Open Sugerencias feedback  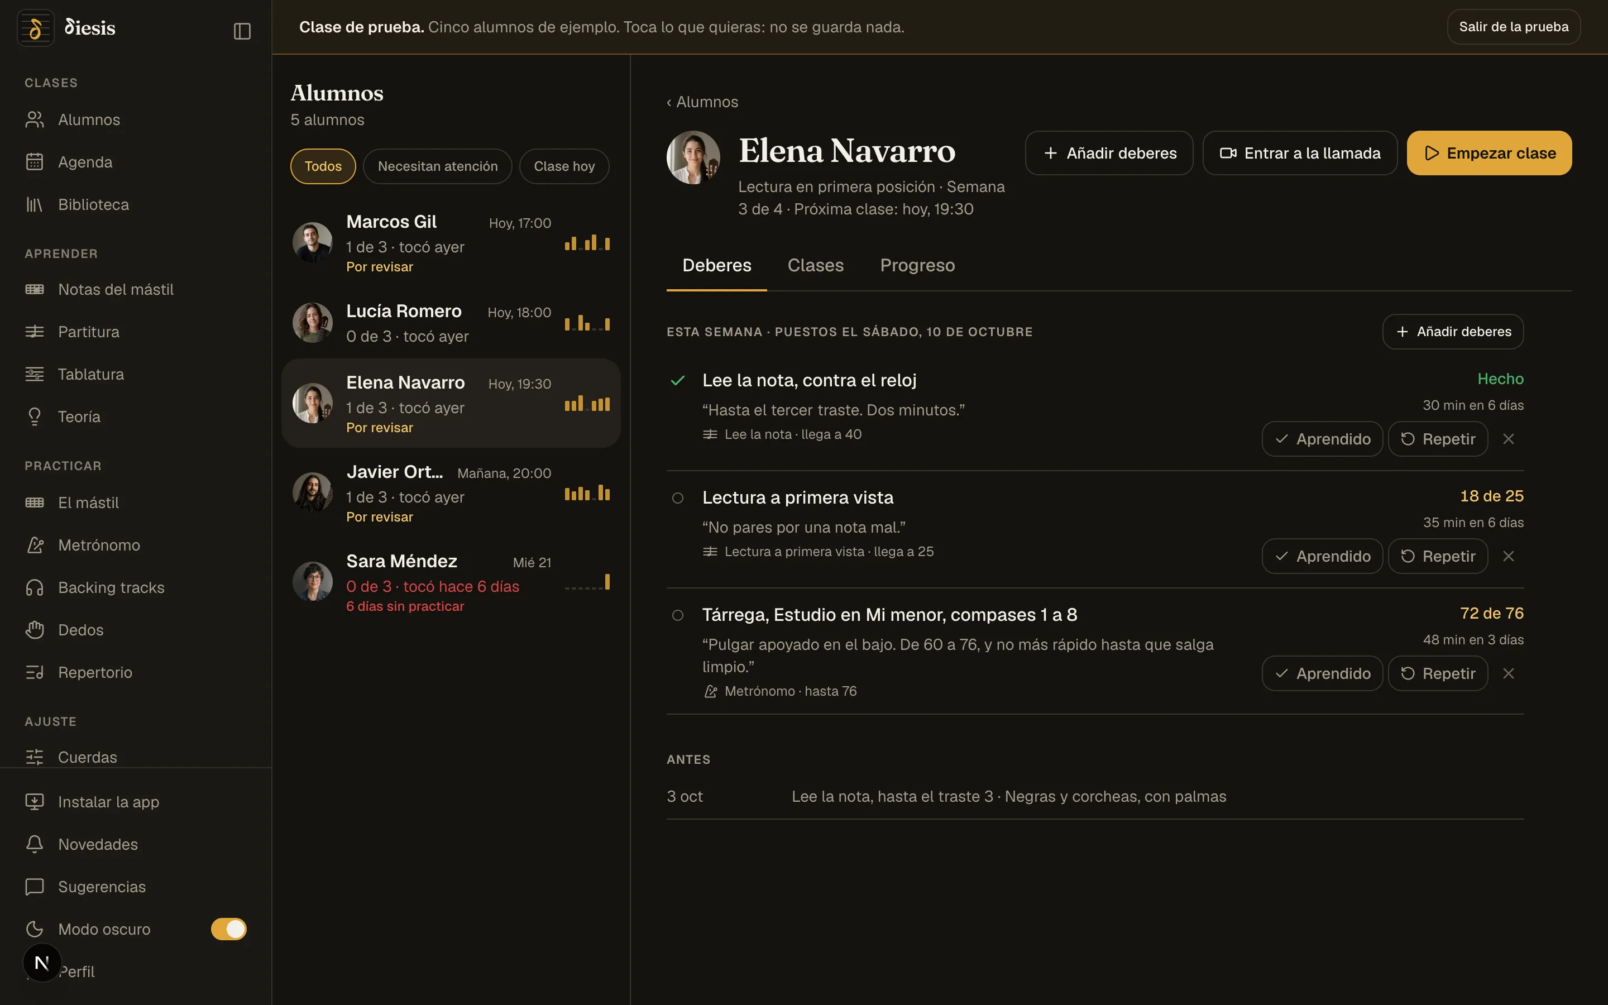[x=136, y=887]
